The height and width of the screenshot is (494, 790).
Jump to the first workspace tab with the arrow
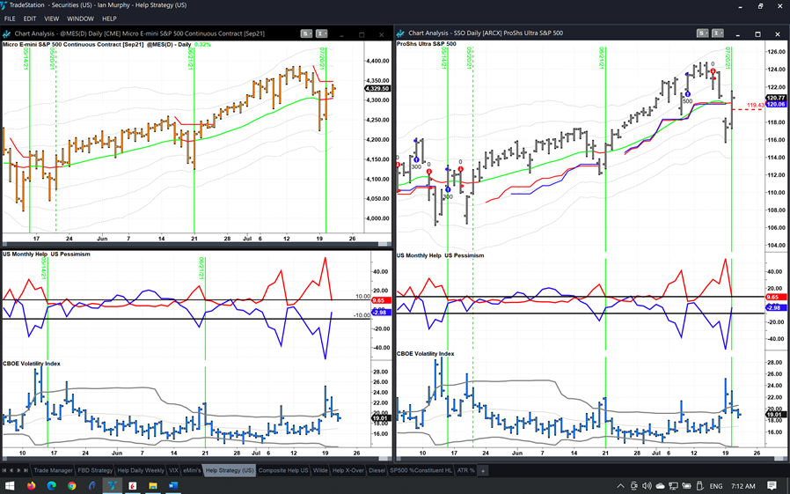coord(4,471)
